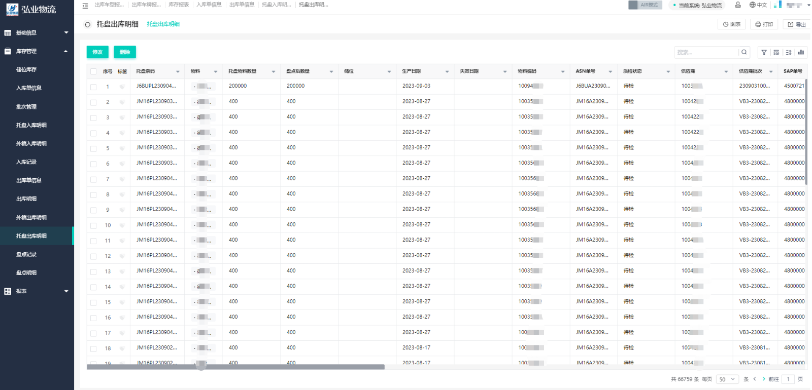The height and width of the screenshot is (390, 812).
Task: Open 外箱入库明细 in sidebar
Action: pos(31,144)
